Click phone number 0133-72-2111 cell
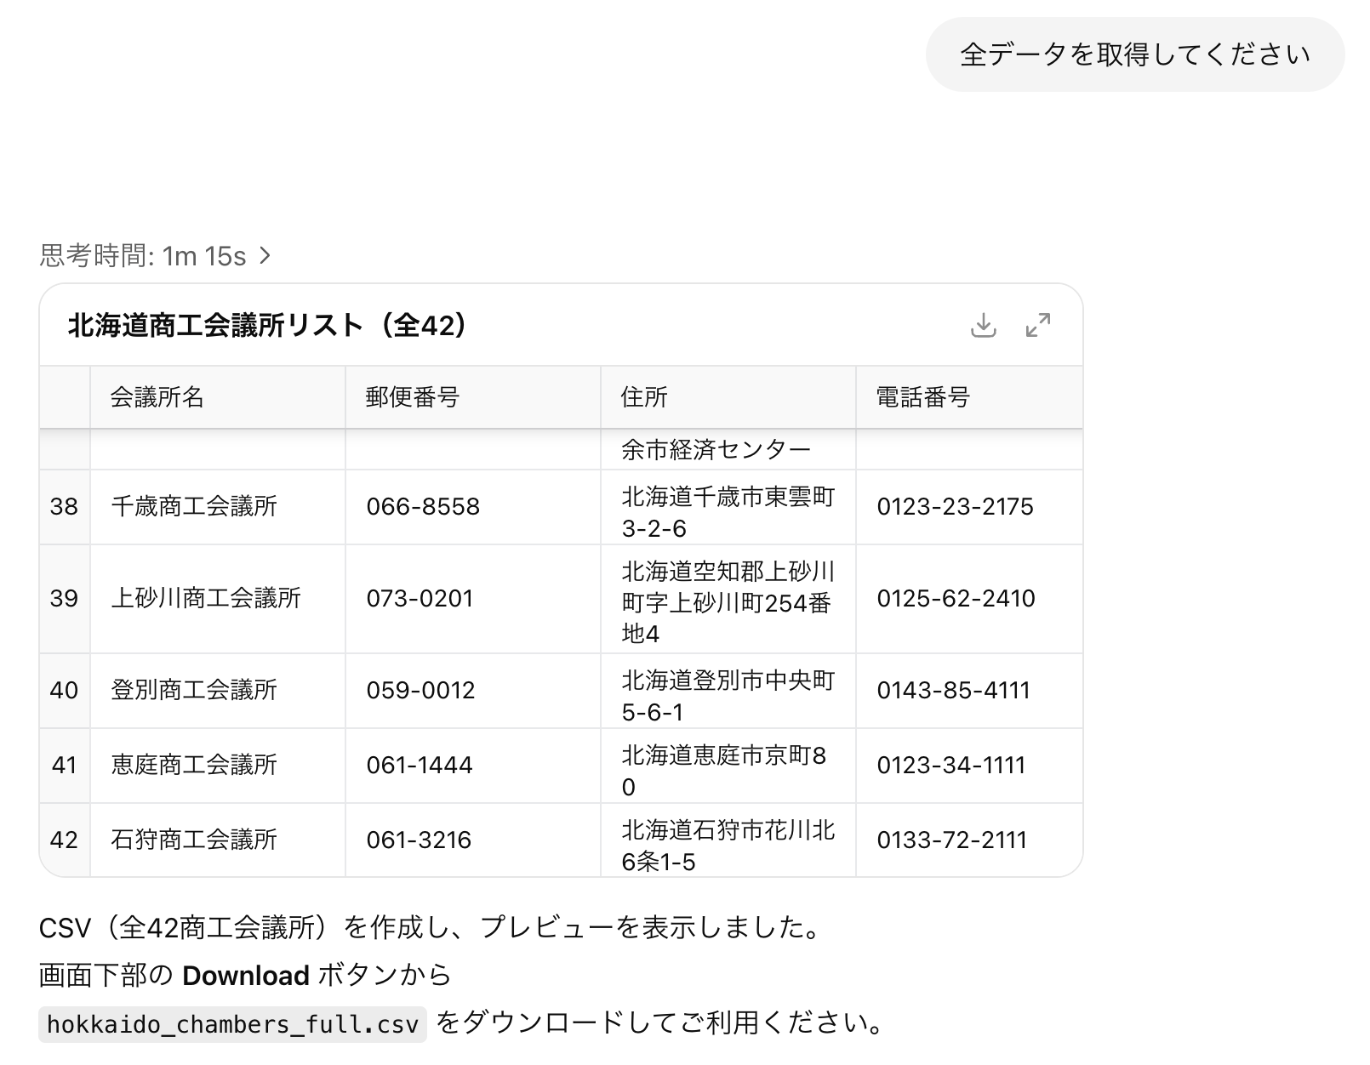This screenshot has height=1065, width=1370. coord(951,840)
